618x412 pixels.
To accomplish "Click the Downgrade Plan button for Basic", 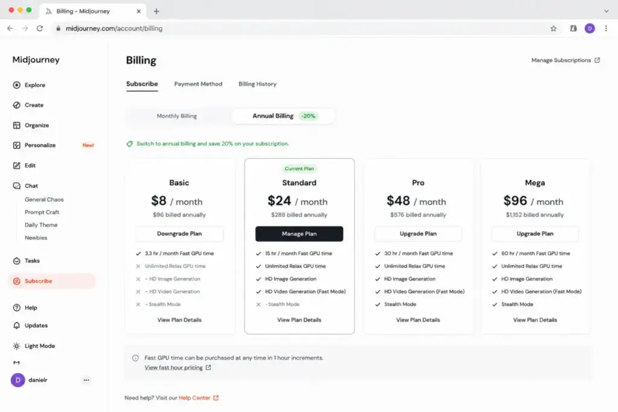I will click(x=179, y=234).
